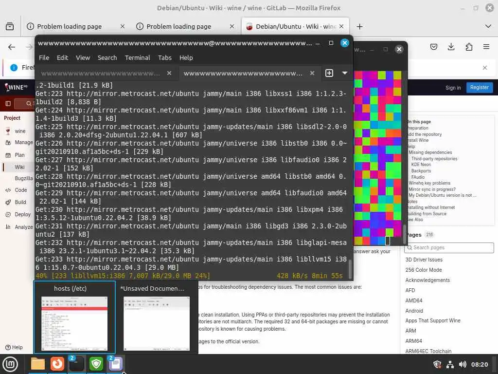Open the terminal Help menu
498x374 pixels.
pyautogui.click(x=186, y=57)
